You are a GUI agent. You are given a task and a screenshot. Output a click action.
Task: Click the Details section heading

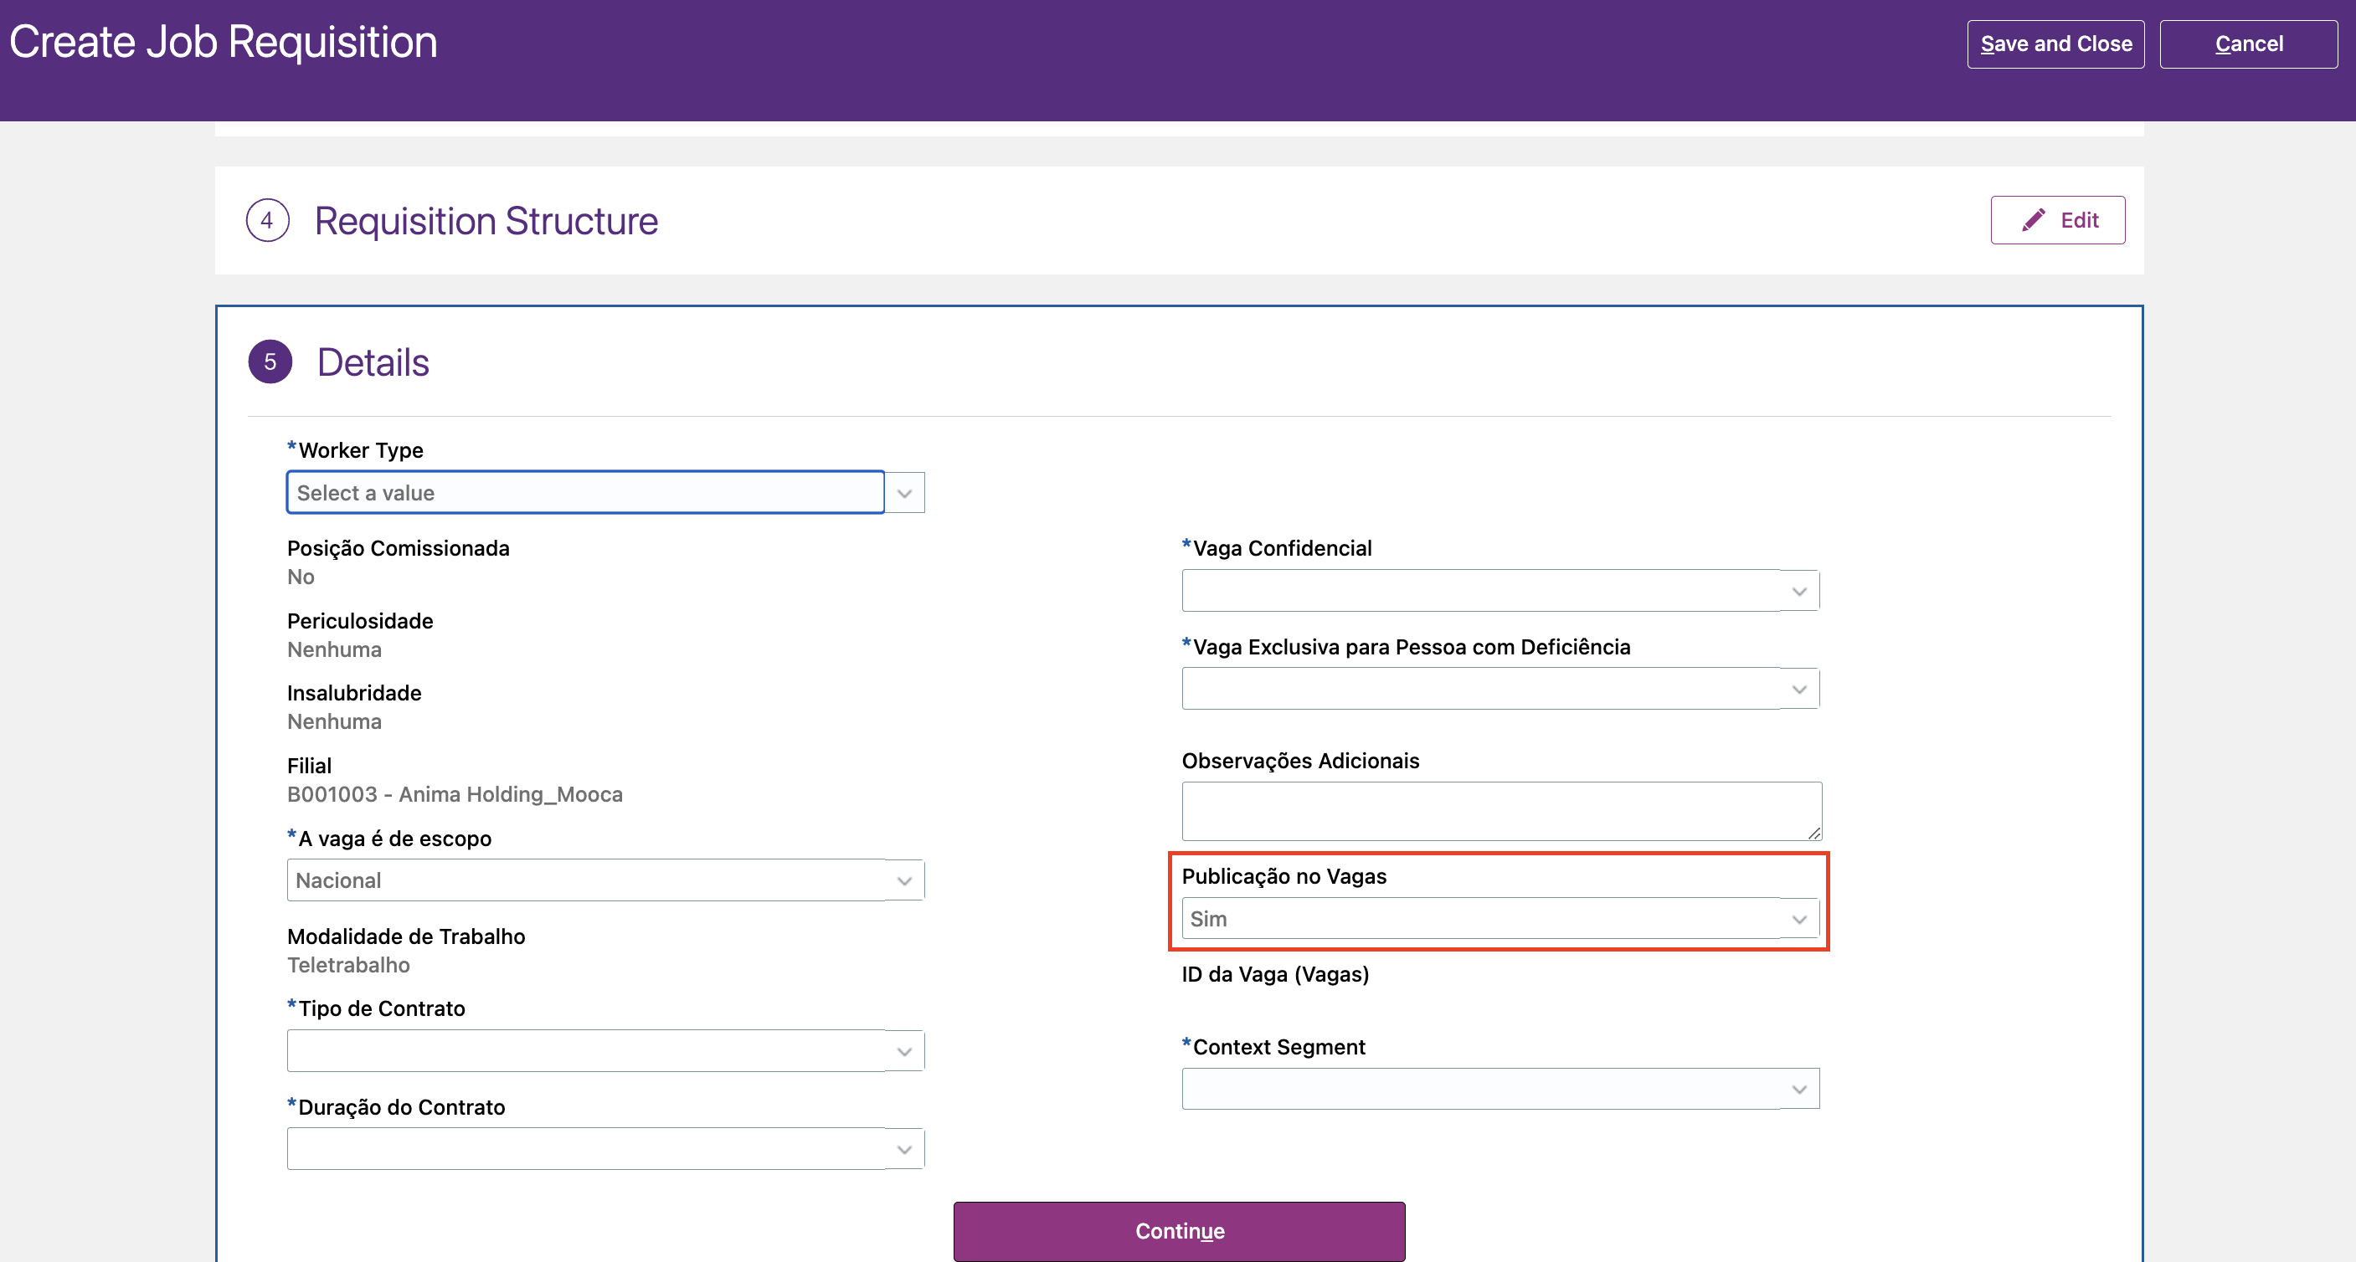[x=373, y=362]
